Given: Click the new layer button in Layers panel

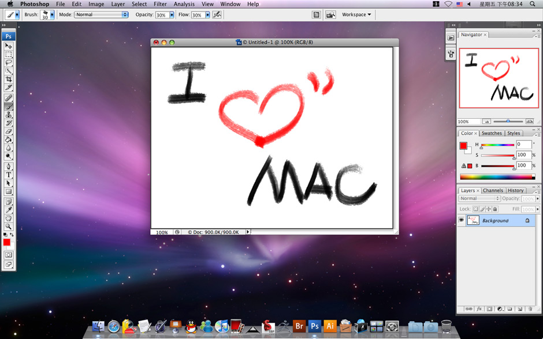Looking at the screenshot, I should coord(520,309).
